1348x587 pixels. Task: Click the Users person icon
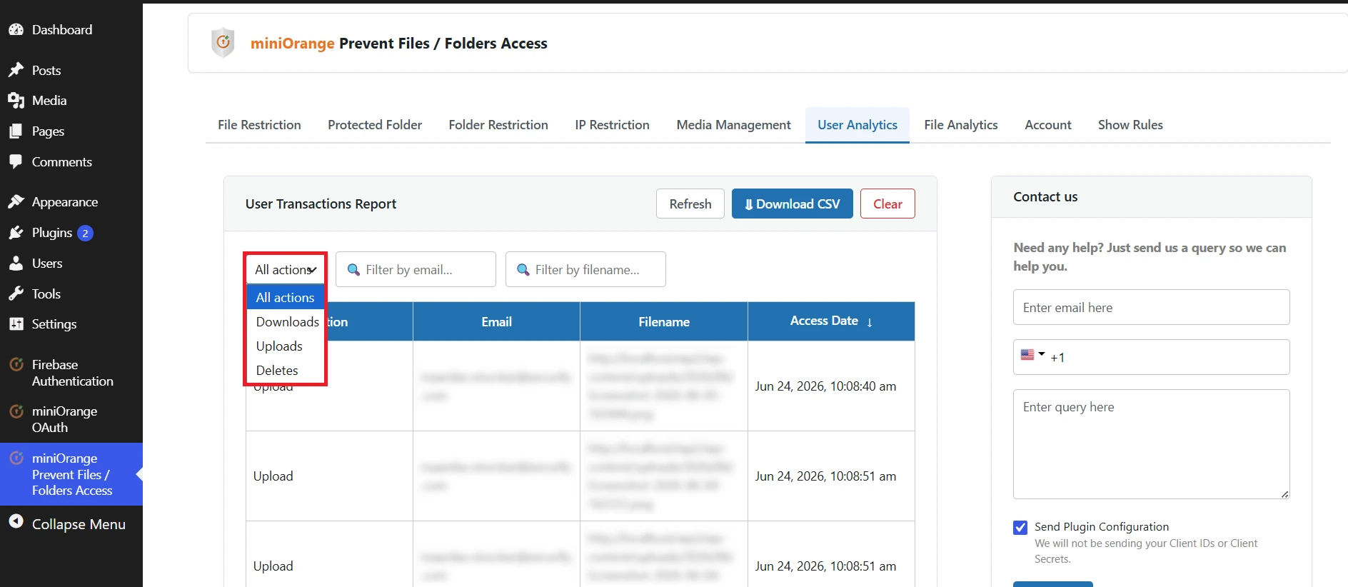click(x=16, y=264)
